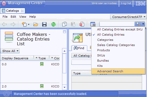
Task: Click the IBM logo
Action: (x=140, y=4)
